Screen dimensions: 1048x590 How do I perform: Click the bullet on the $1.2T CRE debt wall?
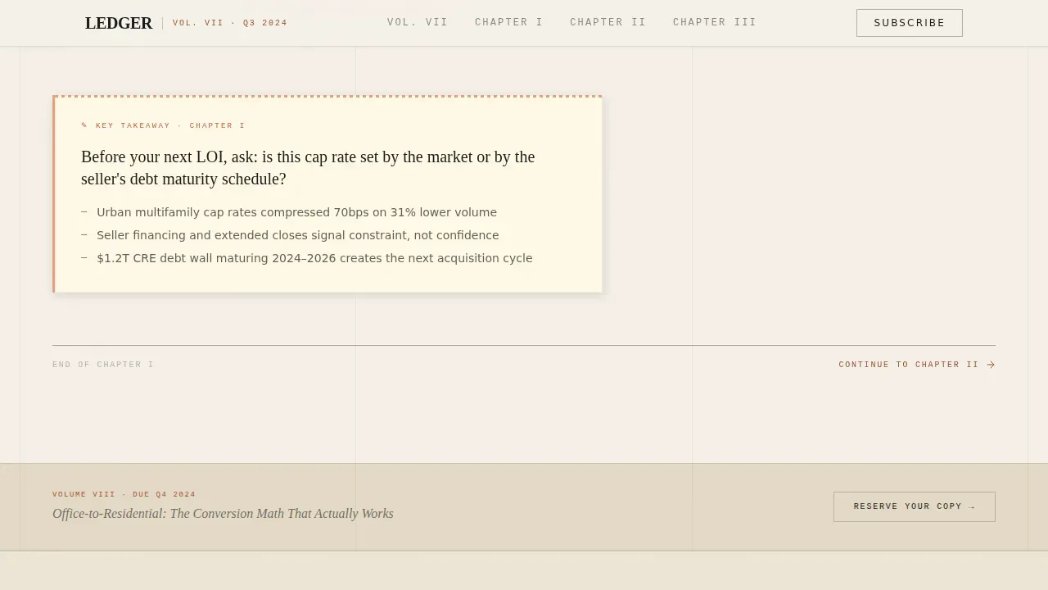[314, 258]
